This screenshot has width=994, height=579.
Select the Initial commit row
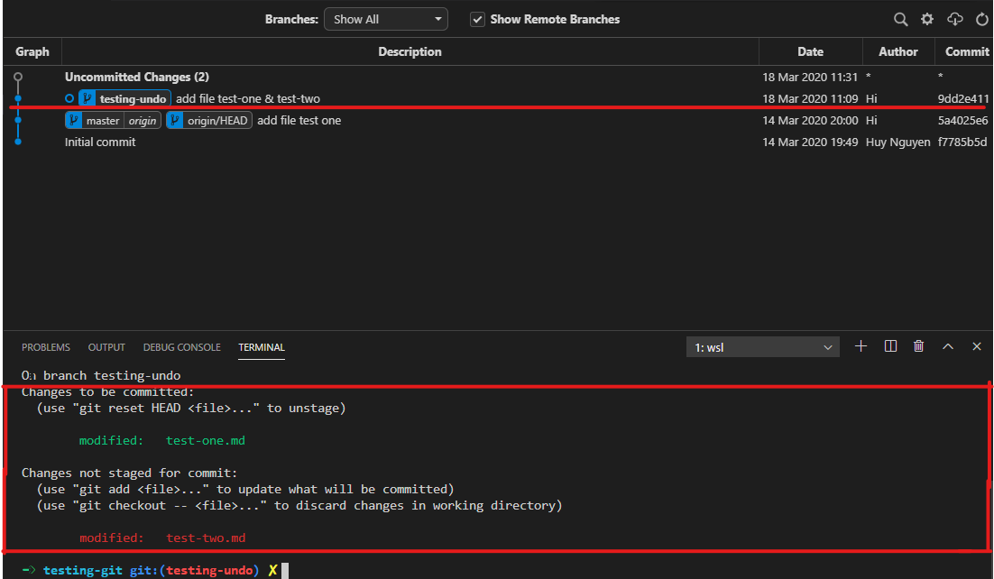point(100,142)
